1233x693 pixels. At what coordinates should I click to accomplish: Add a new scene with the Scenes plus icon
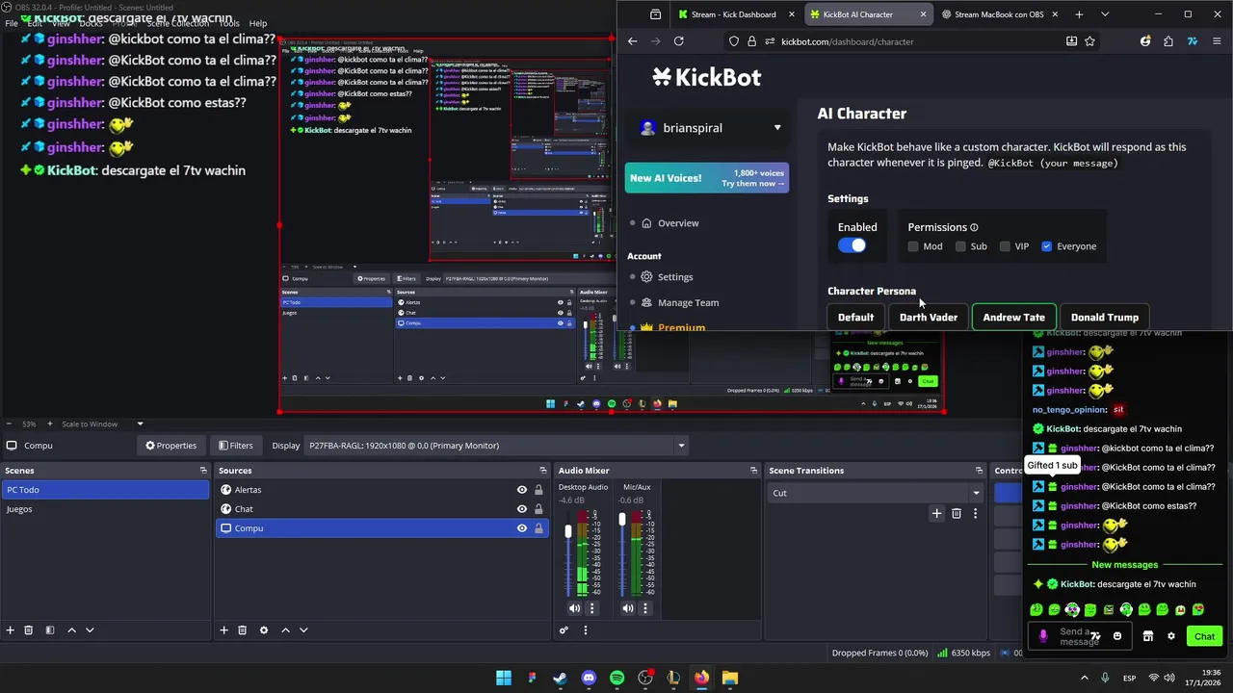point(10,630)
